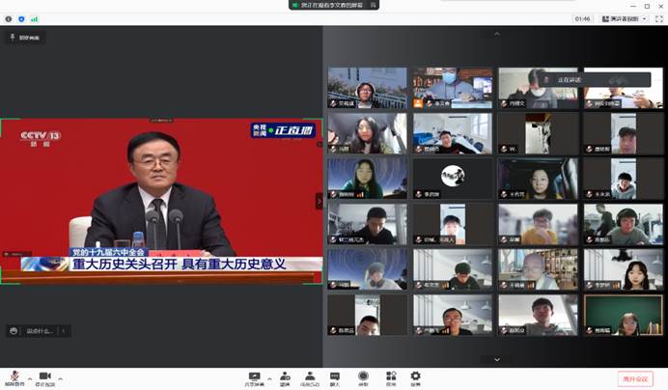
Task: Collapse the shared screen using right-edge arrow
Action: point(319,201)
